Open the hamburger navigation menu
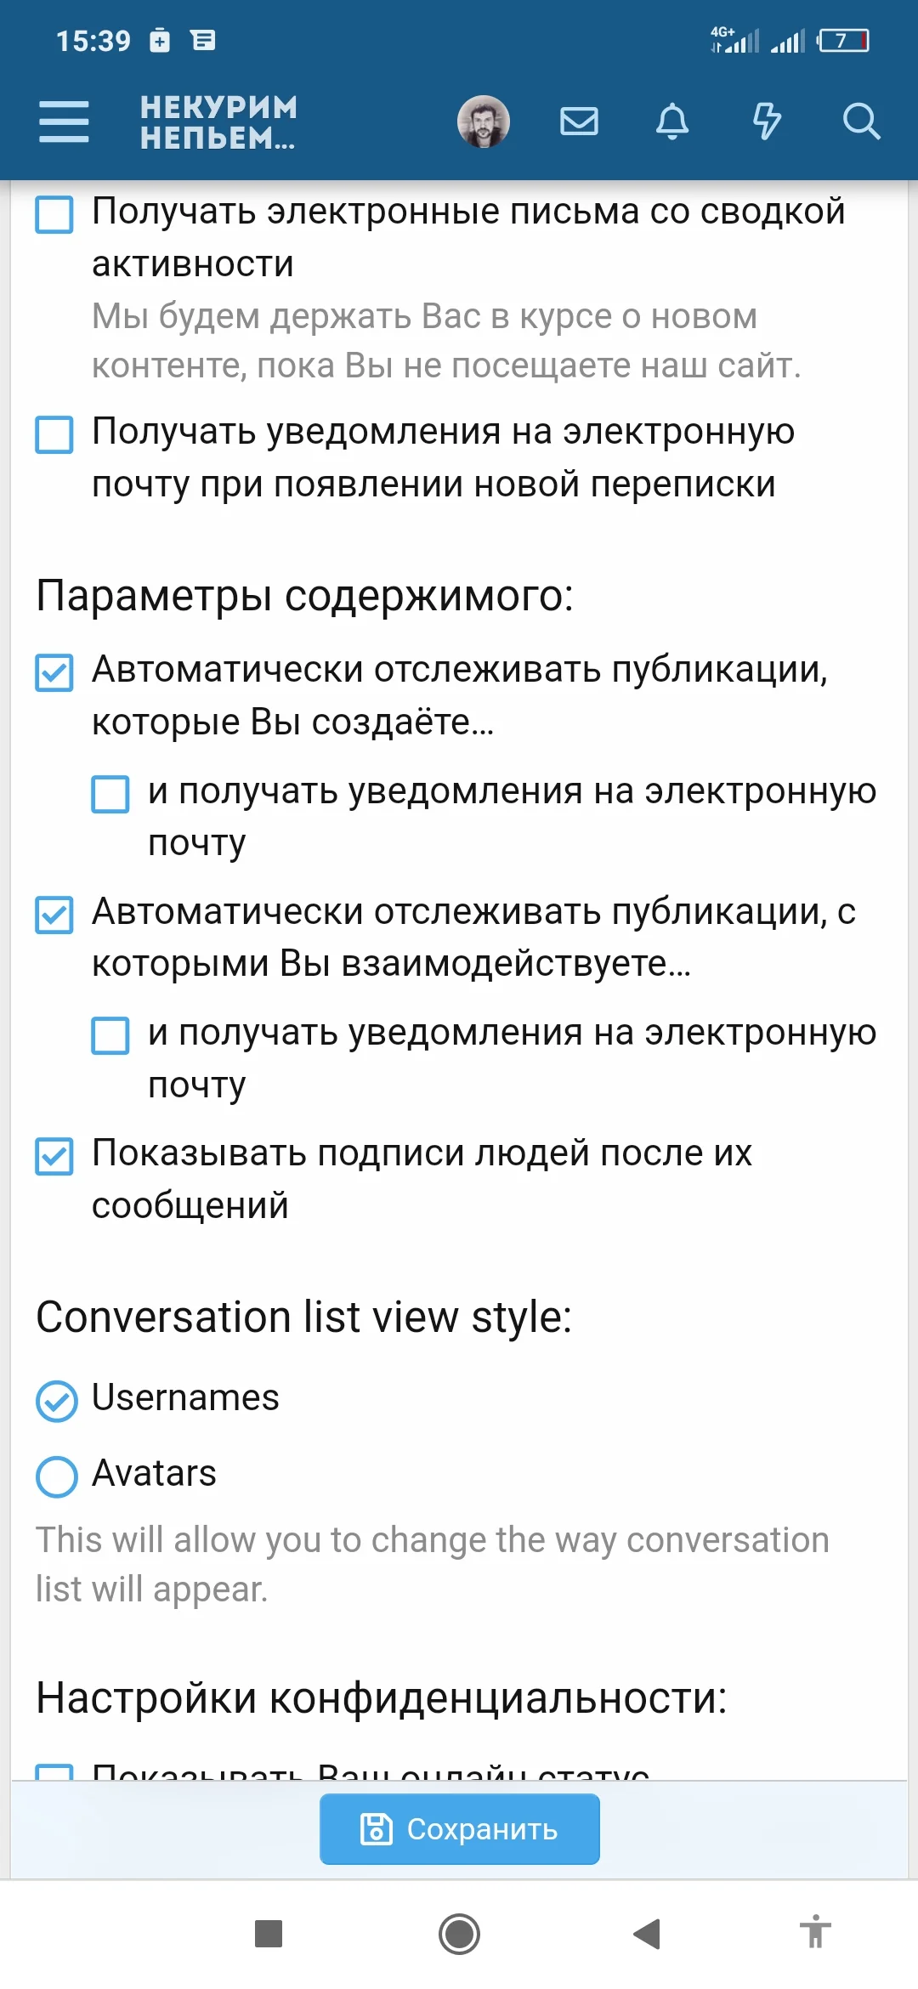Screen dimensions: 918x1989 (x=64, y=122)
